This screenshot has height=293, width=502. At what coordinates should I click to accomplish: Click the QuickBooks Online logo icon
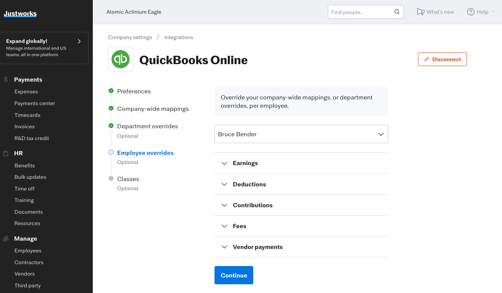121,59
